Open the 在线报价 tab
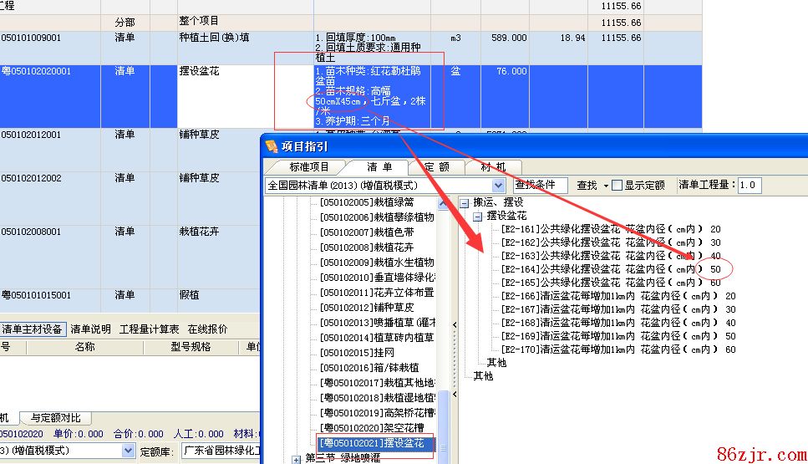 point(207,329)
